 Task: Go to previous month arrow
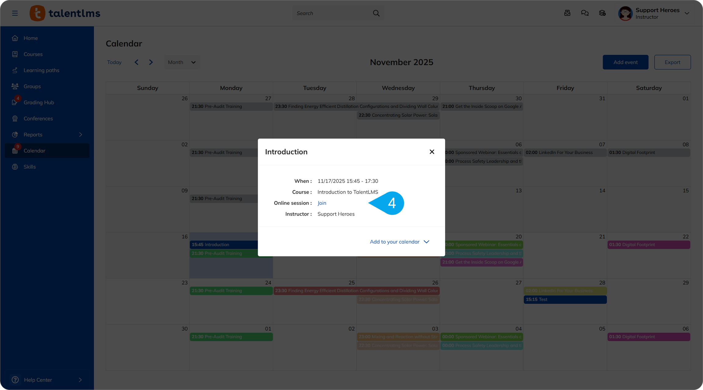pyautogui.click(x=137, y=62)
